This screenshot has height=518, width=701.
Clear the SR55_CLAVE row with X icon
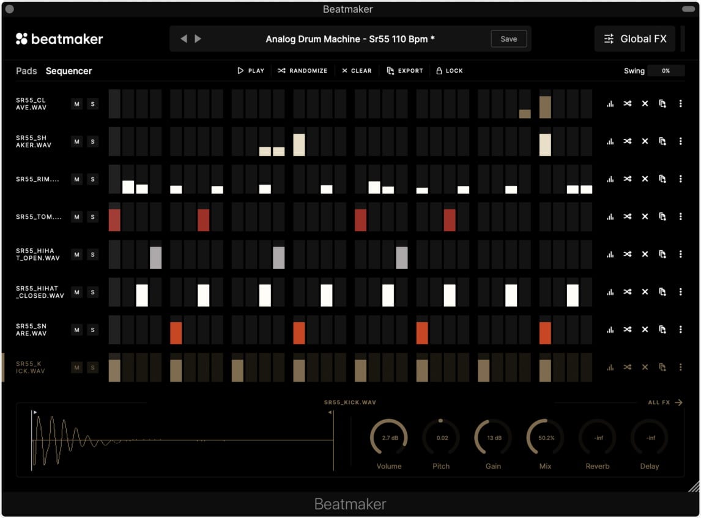pos(645,104)
